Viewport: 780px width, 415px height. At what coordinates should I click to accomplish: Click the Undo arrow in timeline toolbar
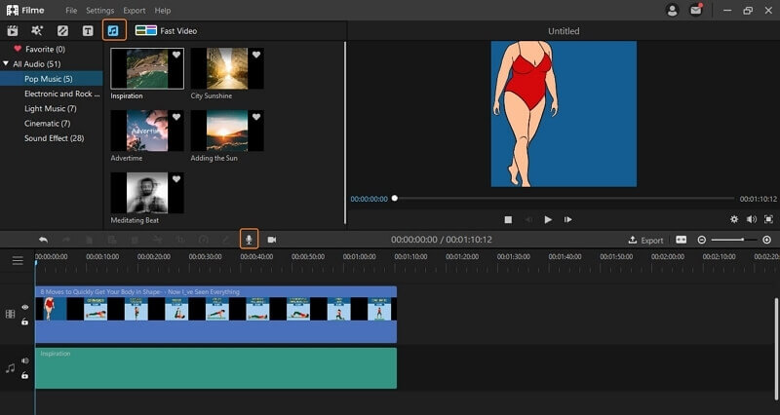tap(43, 240)
